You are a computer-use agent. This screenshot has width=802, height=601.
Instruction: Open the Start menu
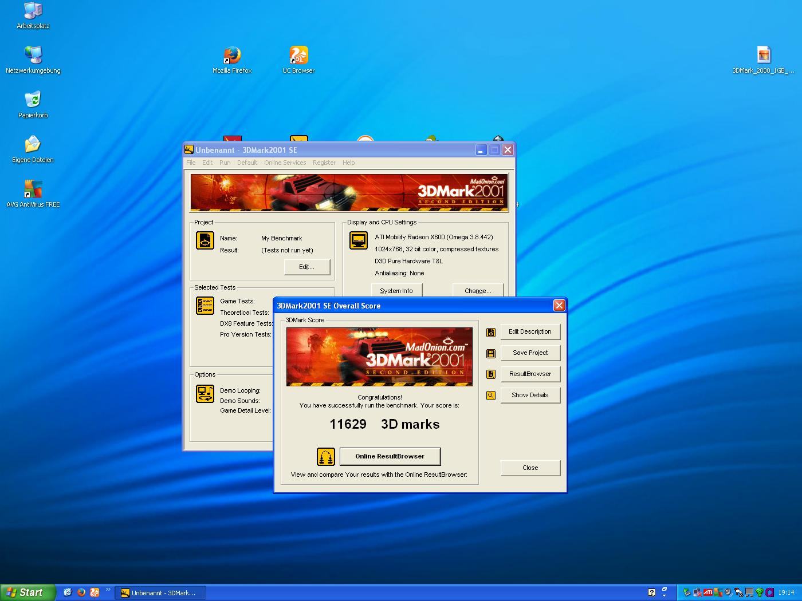coord(28,592)
